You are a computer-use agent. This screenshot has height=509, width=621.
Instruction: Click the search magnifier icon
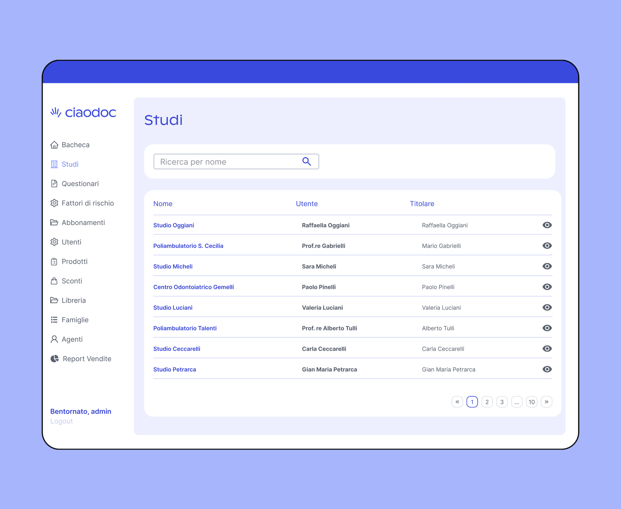click(306, 161)
